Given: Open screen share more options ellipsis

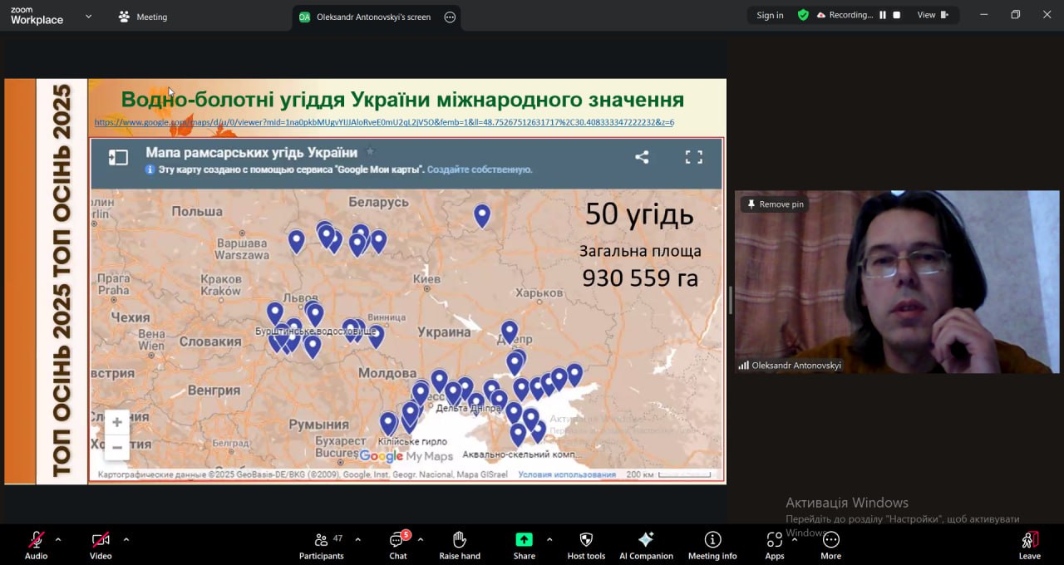Looking at the screenshot, I should (x=450, y=17).
